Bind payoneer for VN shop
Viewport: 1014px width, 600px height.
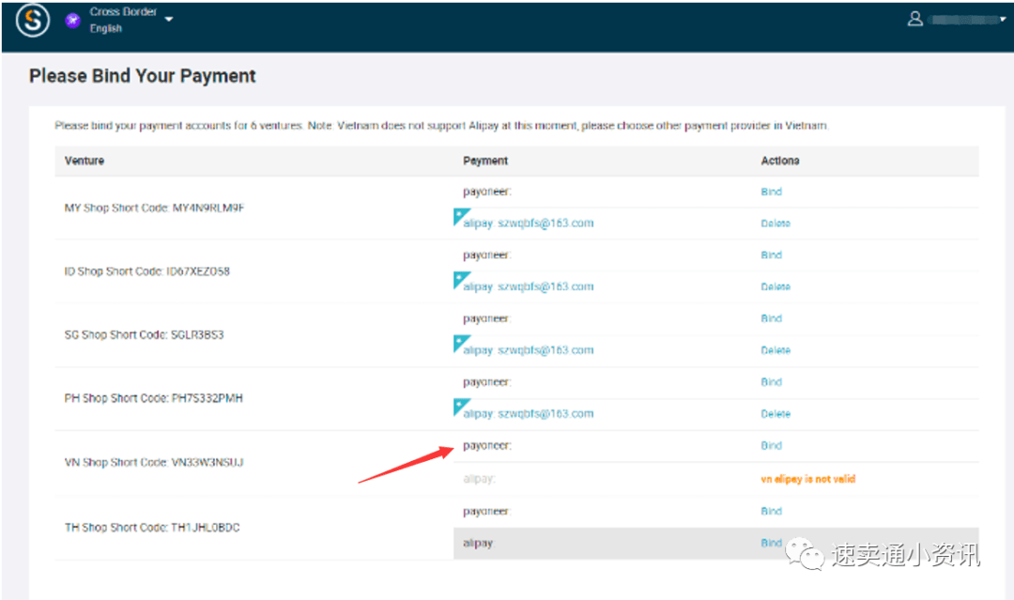(x=771, y=445)
